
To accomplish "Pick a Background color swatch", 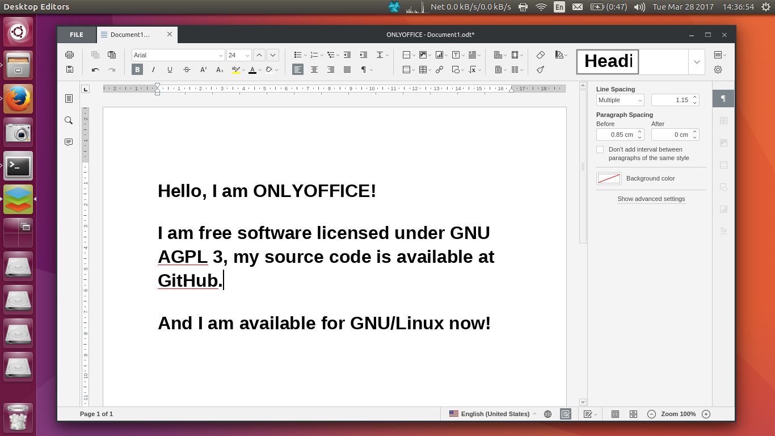I will tap(608, 178).
